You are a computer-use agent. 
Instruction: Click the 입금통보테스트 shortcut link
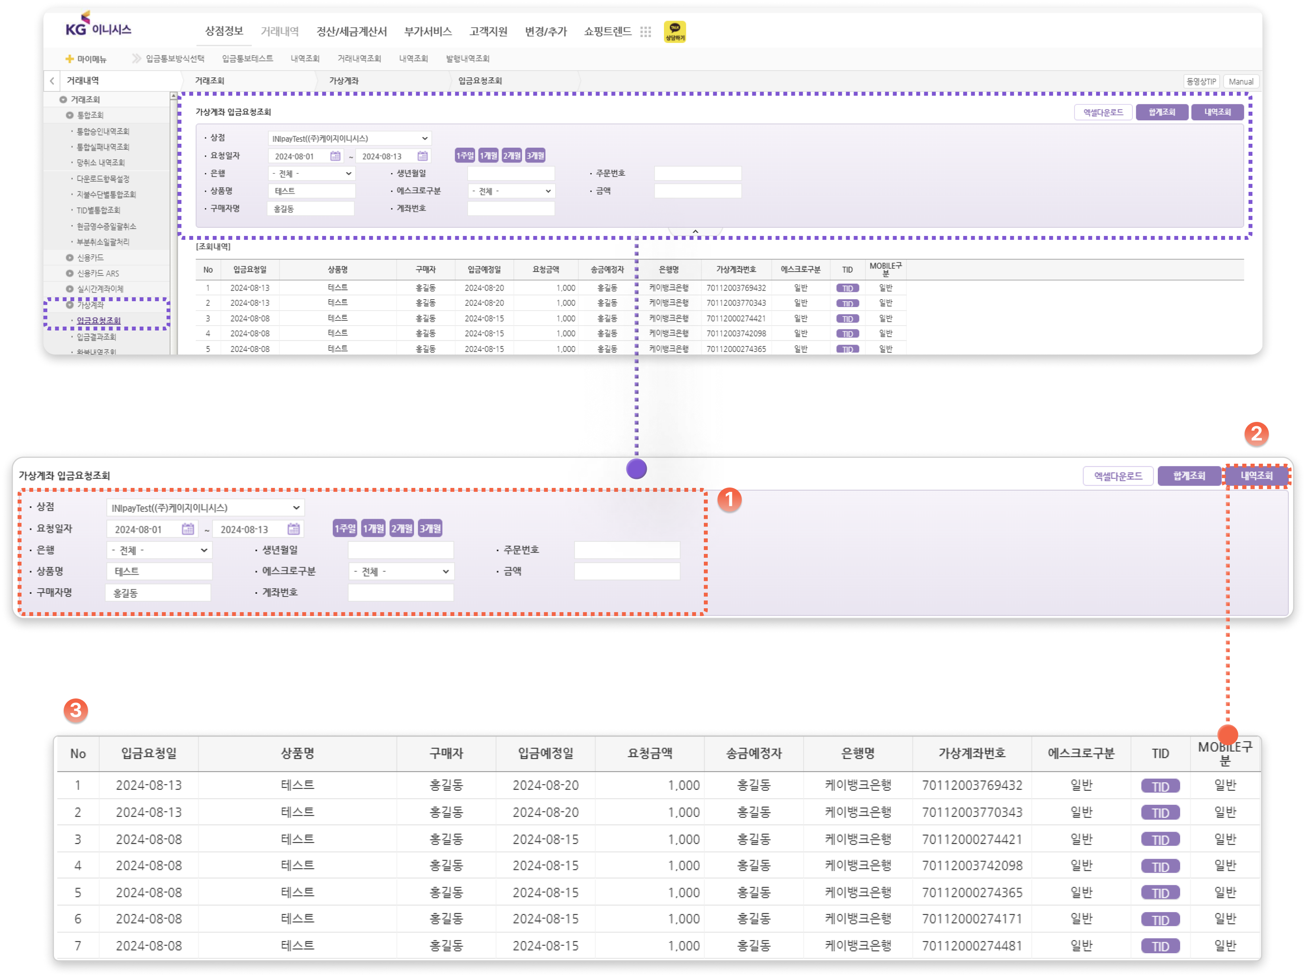tap(248, 59)
